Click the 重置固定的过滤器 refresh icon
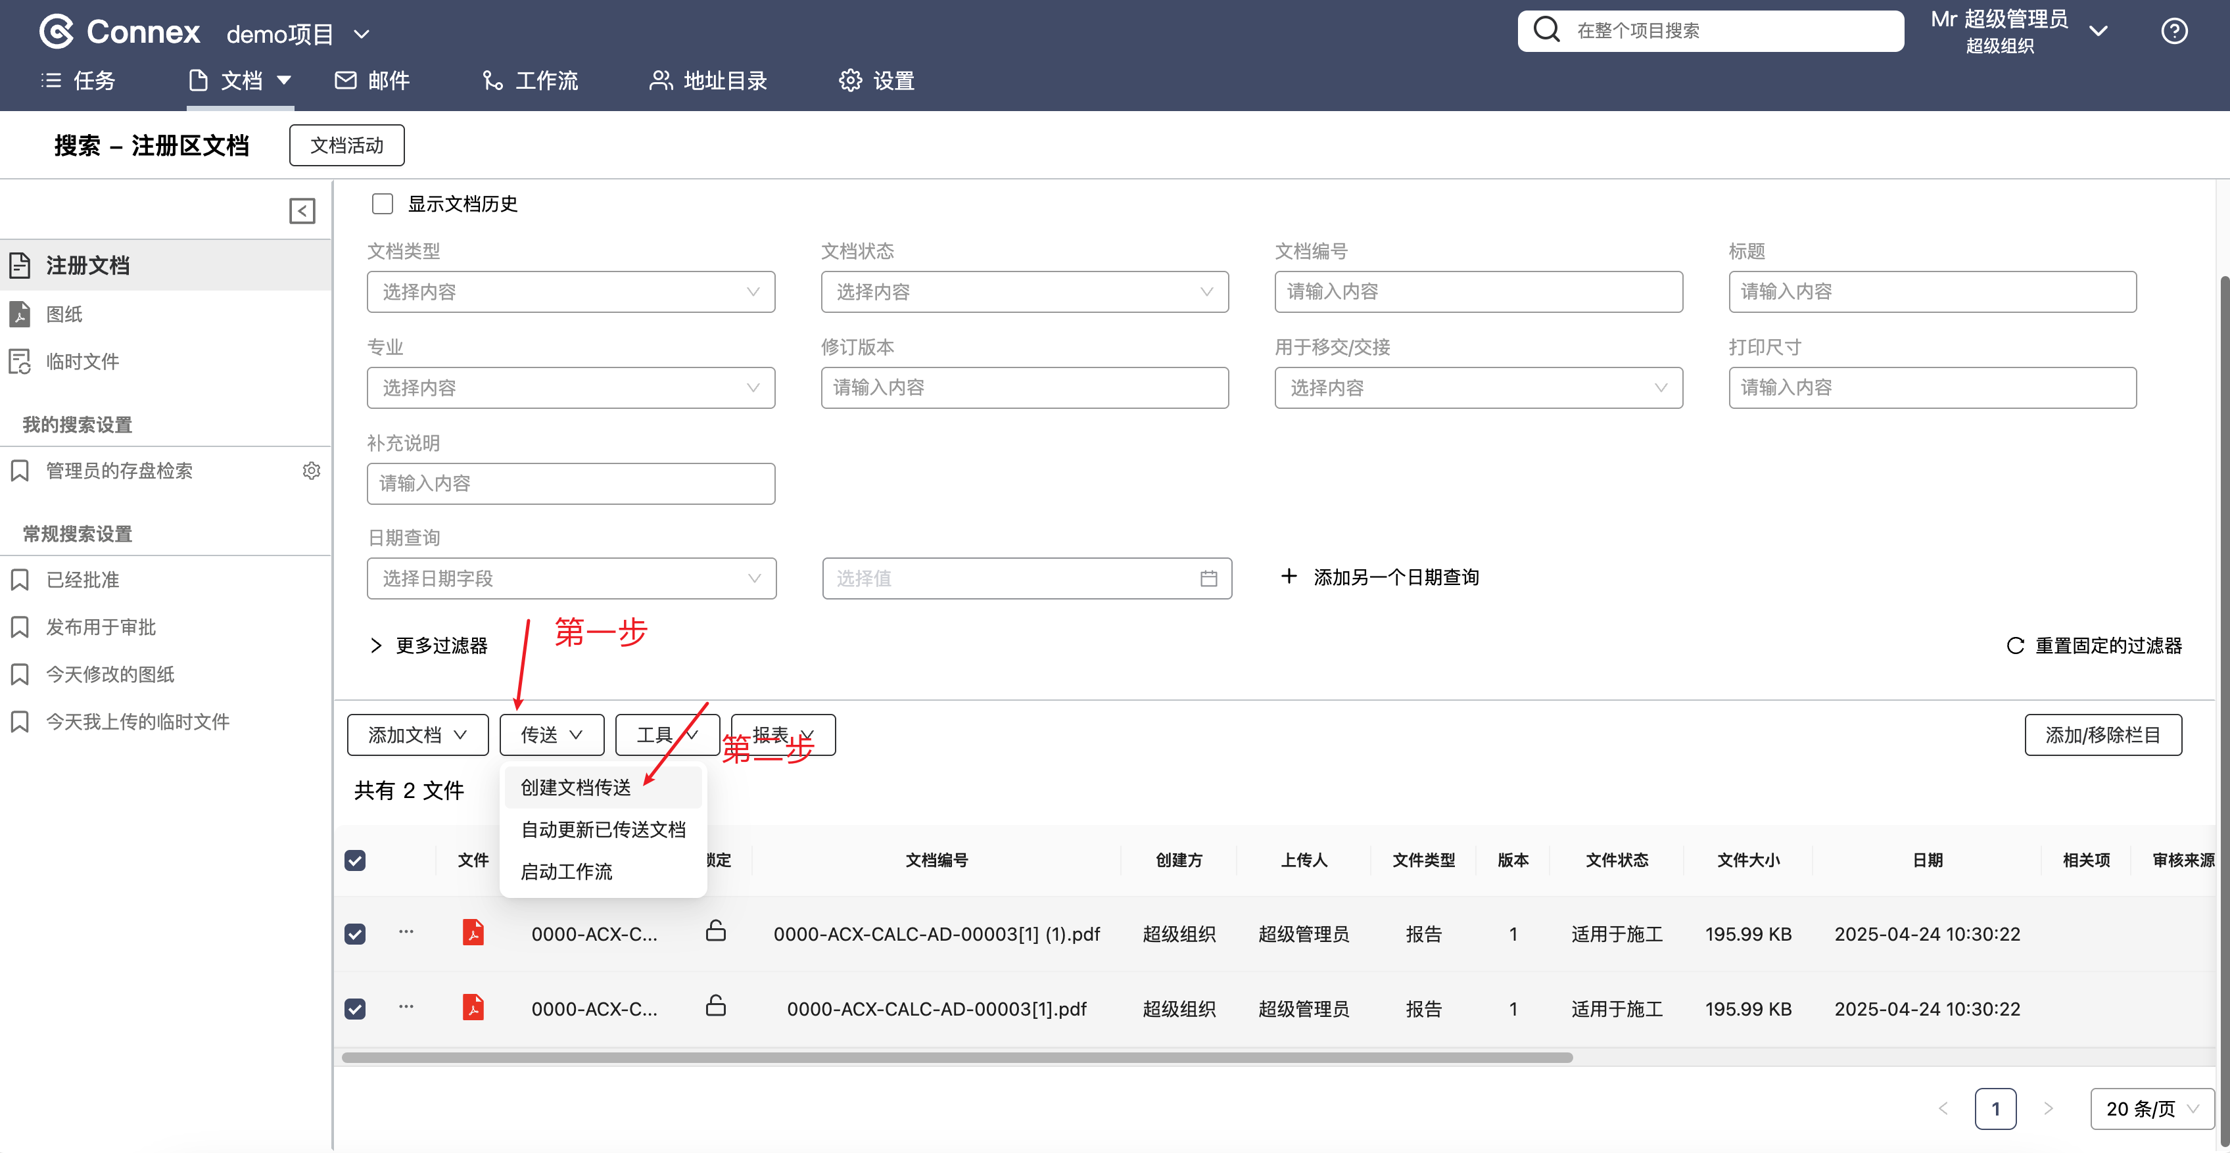 [x=2015, y=646]
